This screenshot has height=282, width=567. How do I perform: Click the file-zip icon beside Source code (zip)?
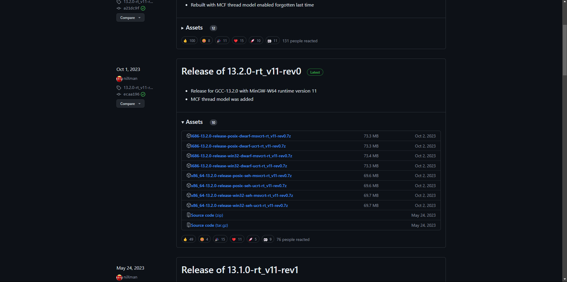(189, 215)
